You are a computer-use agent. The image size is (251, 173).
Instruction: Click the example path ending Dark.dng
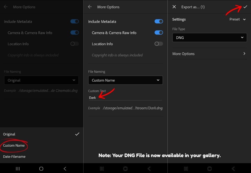(133, 108)
